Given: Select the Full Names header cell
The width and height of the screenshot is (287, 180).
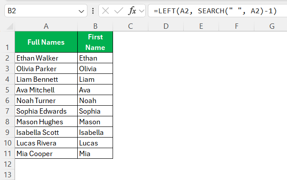Looking at the screenshot, I should (46, 42).
